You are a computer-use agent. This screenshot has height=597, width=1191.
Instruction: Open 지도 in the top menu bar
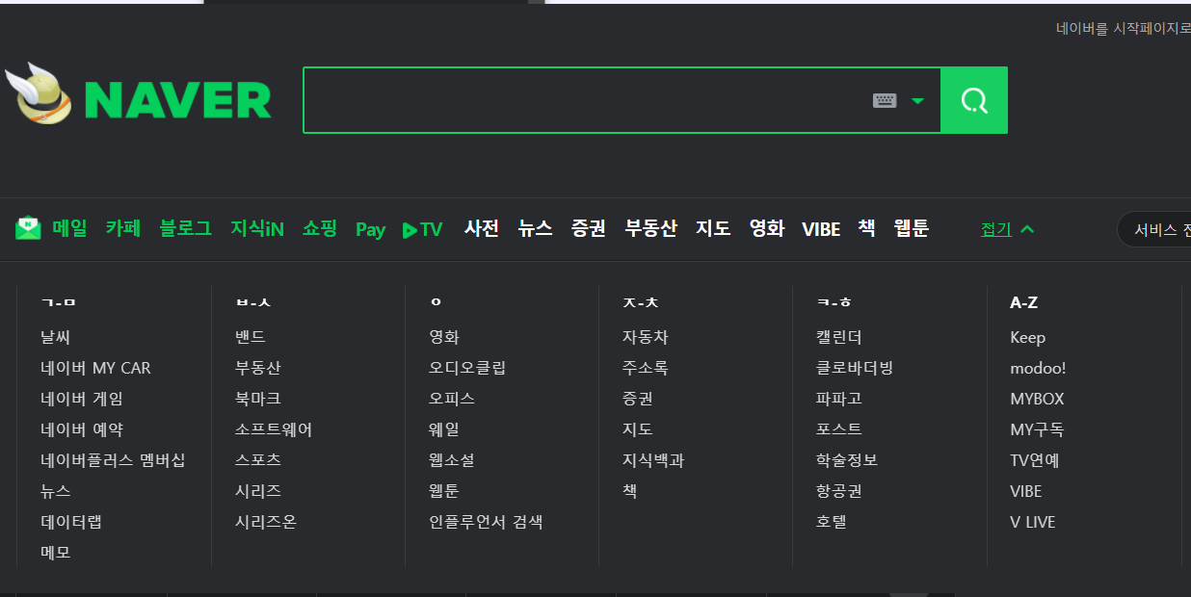click(x=713, y=228)
